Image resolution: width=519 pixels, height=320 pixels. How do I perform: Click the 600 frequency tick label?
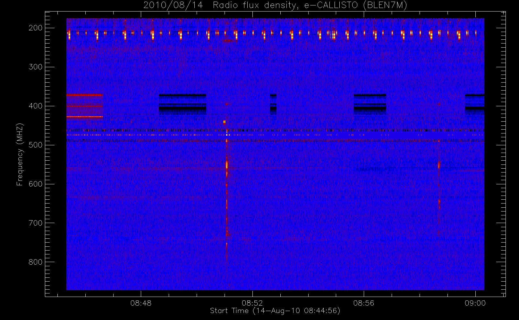coord(35,184)
